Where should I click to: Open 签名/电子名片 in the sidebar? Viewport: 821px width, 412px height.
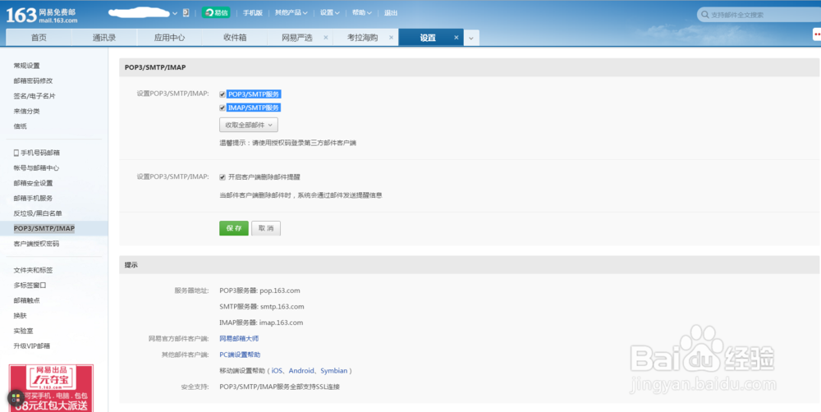[34, 96]
